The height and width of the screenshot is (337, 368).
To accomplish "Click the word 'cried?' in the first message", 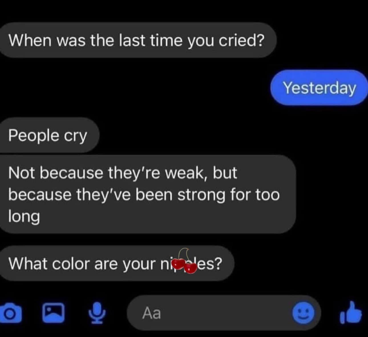I will (x=242, y=40).
